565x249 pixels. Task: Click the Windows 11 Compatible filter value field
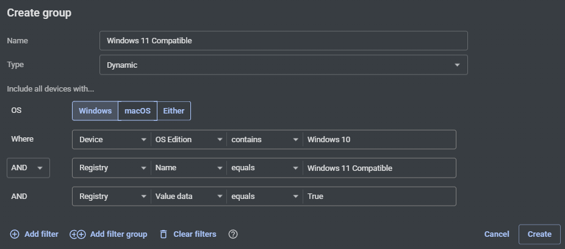[x=380, y=168]
